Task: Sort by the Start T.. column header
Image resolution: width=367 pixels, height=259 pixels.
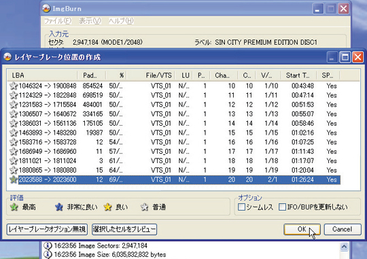Action: click(298, 75)
